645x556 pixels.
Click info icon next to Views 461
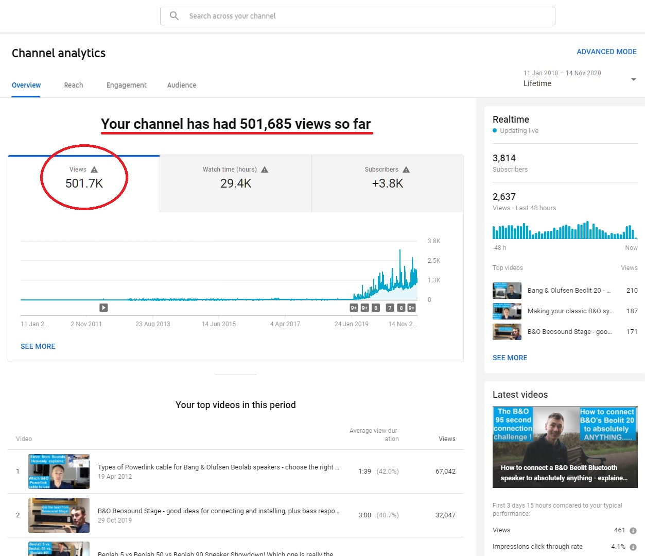(x=633, y=530)
